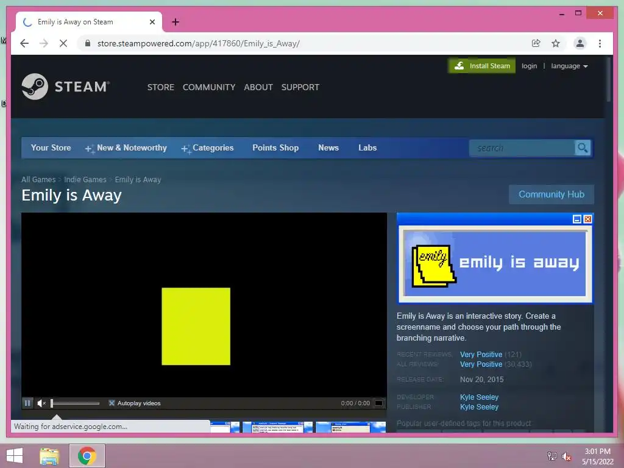Adjust the video volume slider
Viewport: 624px width, 468px height.
tap(75, 403)
